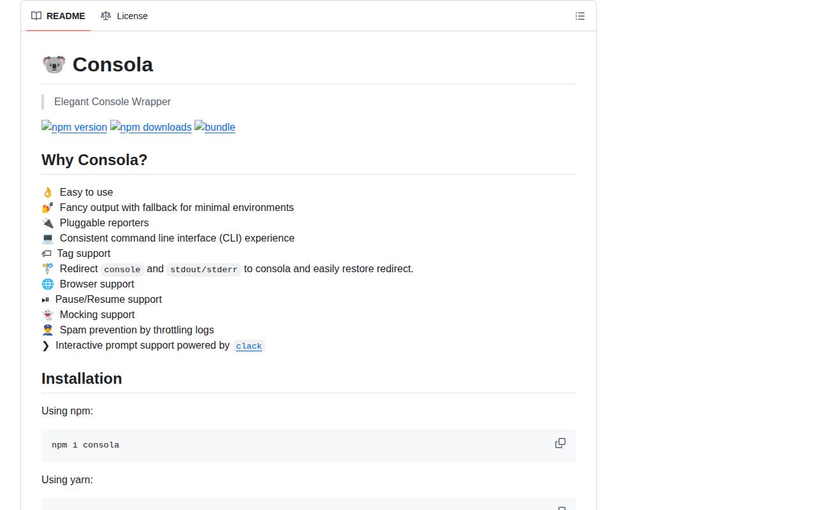This screenshot has width=816, height=510.
Task: Click the signpost emoji by Redirect
Action: (x=48, y=269)
